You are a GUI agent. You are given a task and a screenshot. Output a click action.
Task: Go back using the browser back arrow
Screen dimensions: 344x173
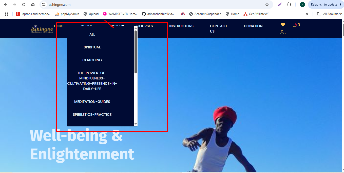pyautogui.click(x=6, y=5)
